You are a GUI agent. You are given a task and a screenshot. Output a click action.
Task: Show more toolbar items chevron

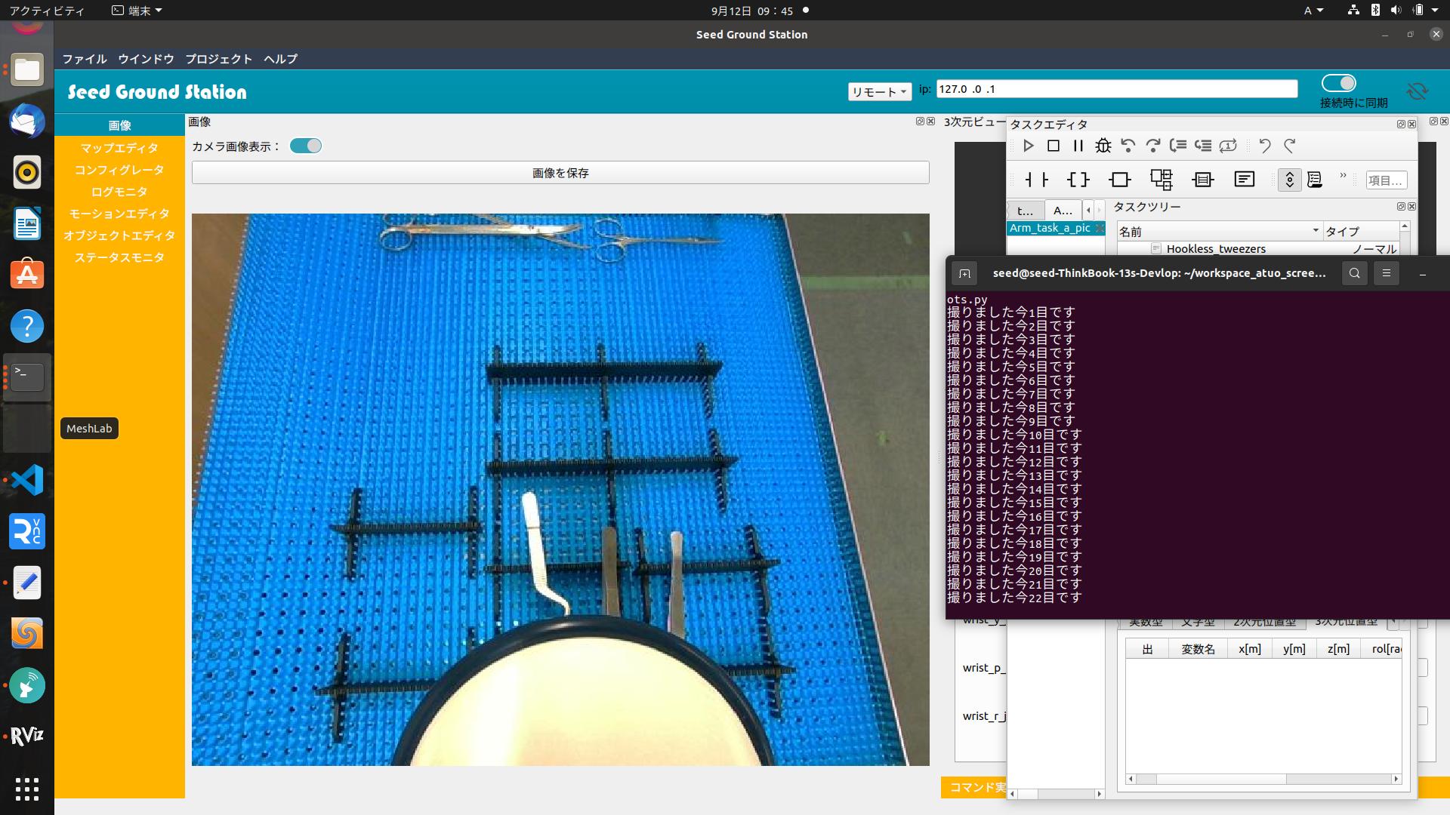click(x=1343, y=177)
